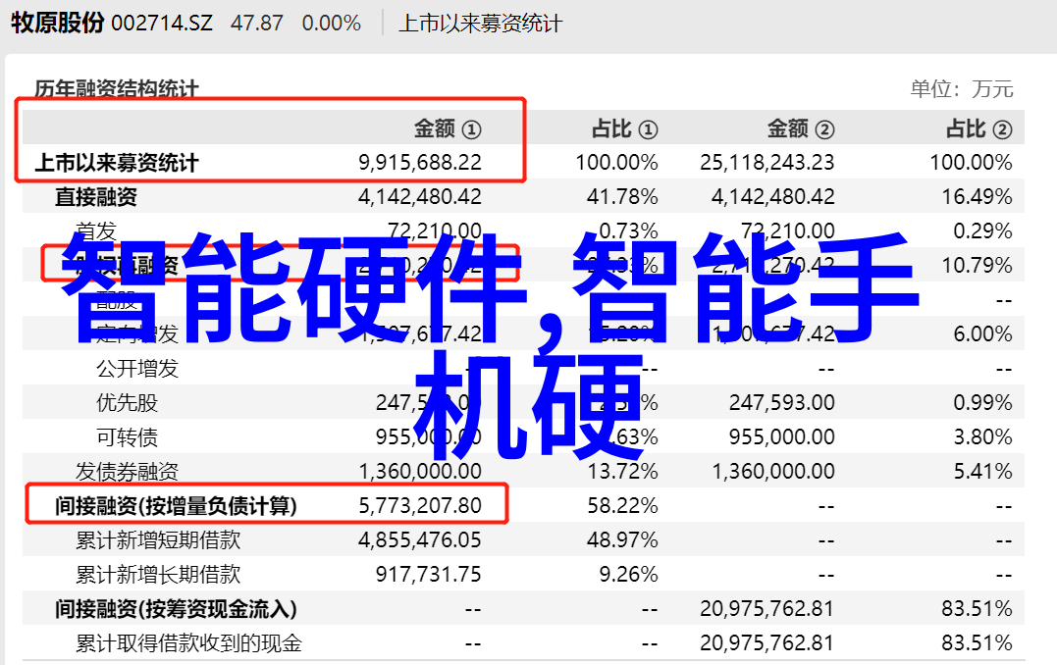The width and height of the screenshot is (1057, 665).
Task: Select the 累计取得借款收到的现金 row label
Action: (x=188, y=643)
